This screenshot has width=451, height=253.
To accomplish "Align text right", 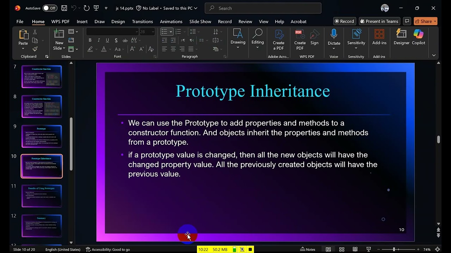I will [182, 49].
